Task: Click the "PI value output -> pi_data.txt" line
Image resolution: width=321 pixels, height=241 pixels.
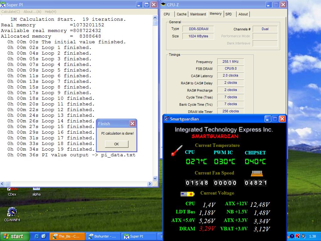Action: tap(71, 155)
